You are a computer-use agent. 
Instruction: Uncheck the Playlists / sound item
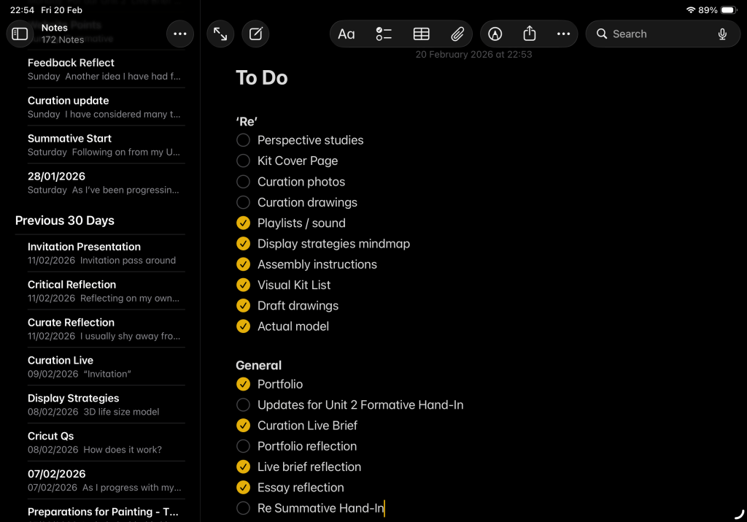(x=244, y=223)
